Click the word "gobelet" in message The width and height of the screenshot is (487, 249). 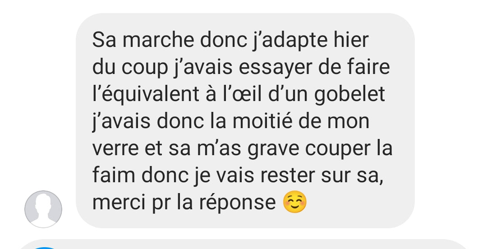pyautogui.click(x=349, y=94)
